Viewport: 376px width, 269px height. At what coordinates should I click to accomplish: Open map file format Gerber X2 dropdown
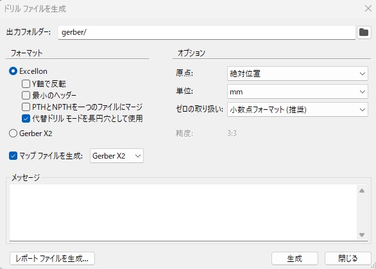click(117, 156)
